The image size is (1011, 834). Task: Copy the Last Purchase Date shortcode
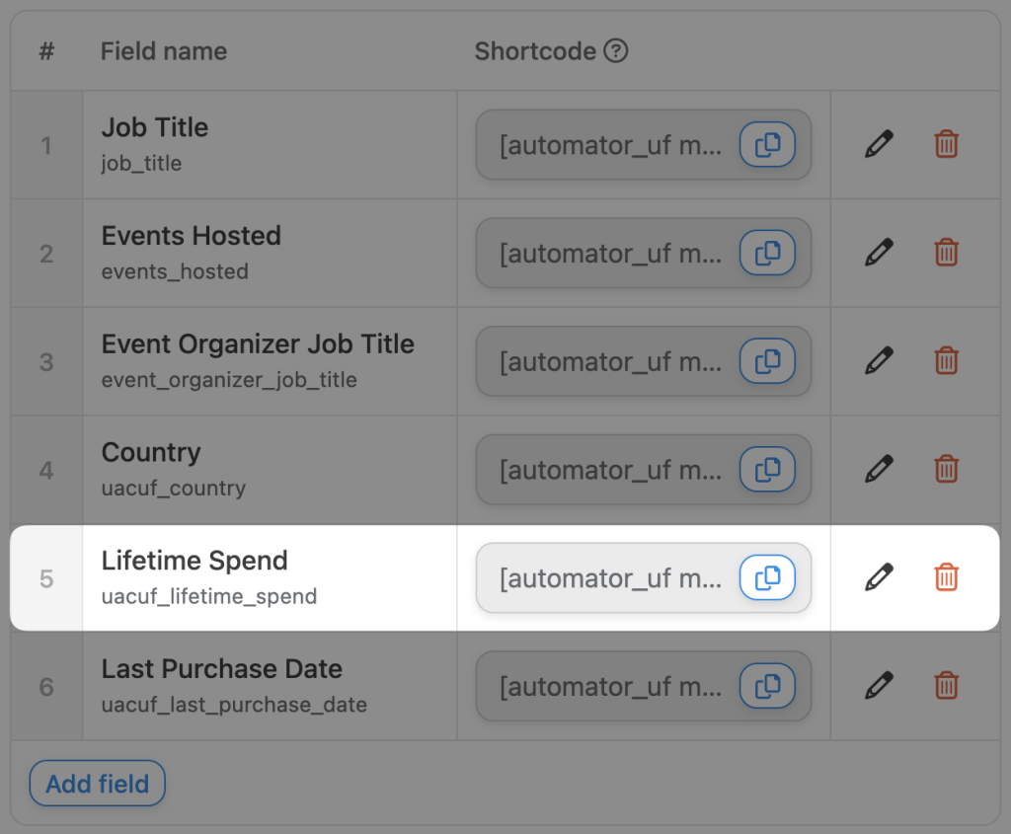[x=768, y=685]
